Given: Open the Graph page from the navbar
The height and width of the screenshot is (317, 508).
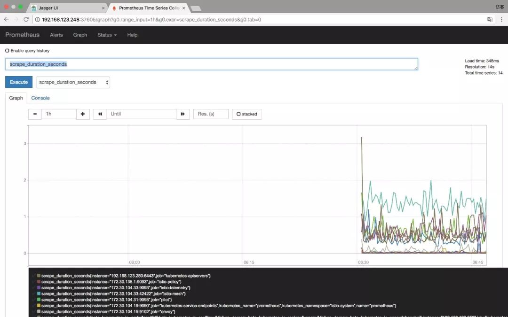Looking at the screenshot, I should [80, 35].
